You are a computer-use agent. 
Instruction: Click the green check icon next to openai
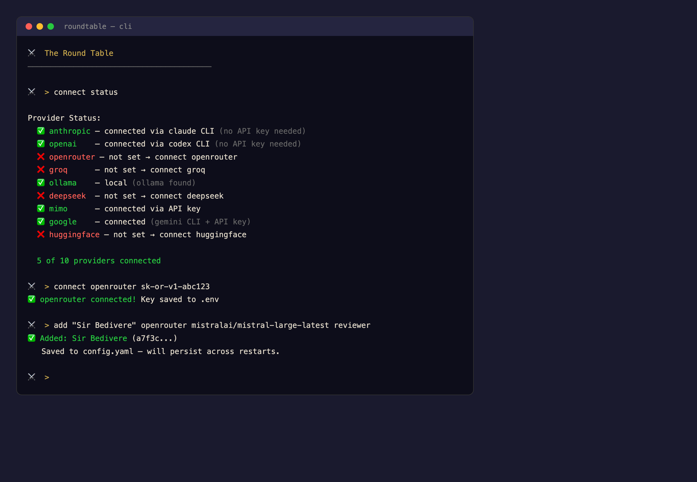point(41,144)
